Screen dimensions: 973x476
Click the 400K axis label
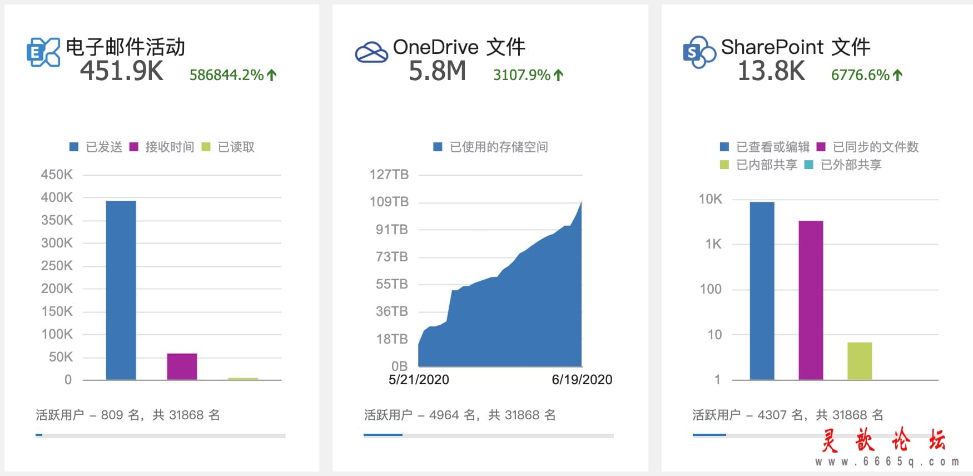point(57,197)
